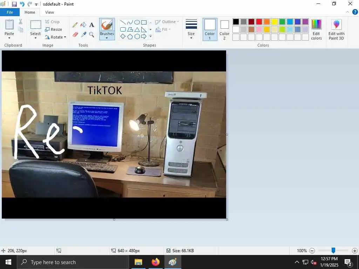Choose the Right triangle shape
This screenshot has height=269, width=359.
(x=144, y=29)
